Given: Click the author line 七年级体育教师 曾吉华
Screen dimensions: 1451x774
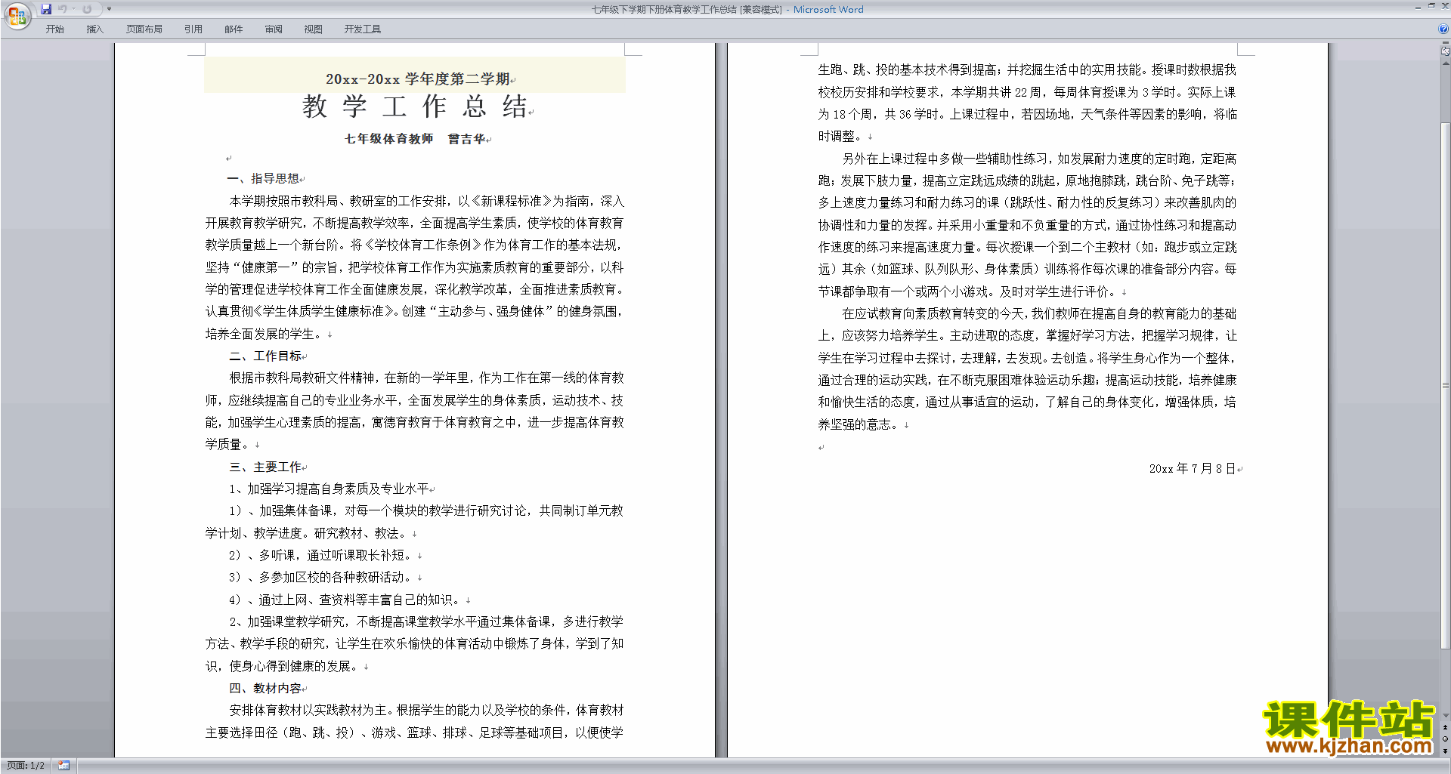Looking at the screenshot, I should point(415,139).
